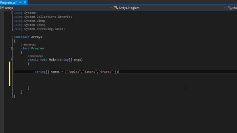Click the 'static' keyword

tap(33, 60)
